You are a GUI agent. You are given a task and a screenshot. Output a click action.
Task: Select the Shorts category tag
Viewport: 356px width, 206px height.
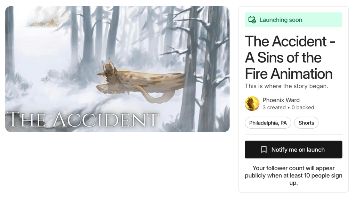pyautogui.click(x=306, y=123)
